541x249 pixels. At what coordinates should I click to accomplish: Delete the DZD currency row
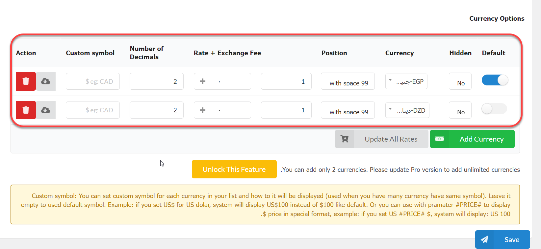pos(26,110)
